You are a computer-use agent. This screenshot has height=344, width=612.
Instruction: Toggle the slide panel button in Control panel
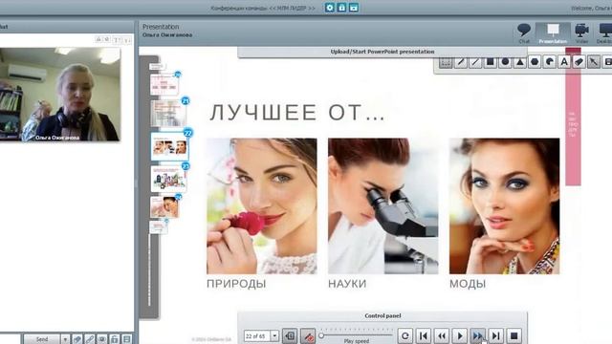pyautogui.click(x=290, y=335)
